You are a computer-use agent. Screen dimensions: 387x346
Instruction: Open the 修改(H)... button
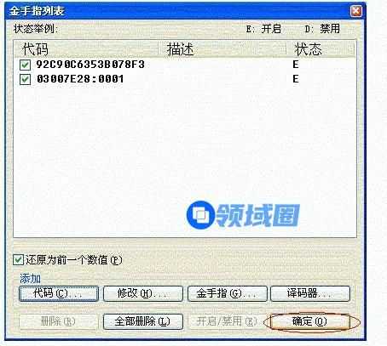143,293
